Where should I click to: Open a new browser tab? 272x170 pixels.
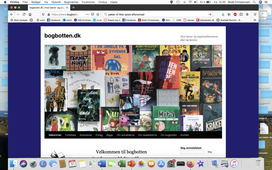click(73, 7)
